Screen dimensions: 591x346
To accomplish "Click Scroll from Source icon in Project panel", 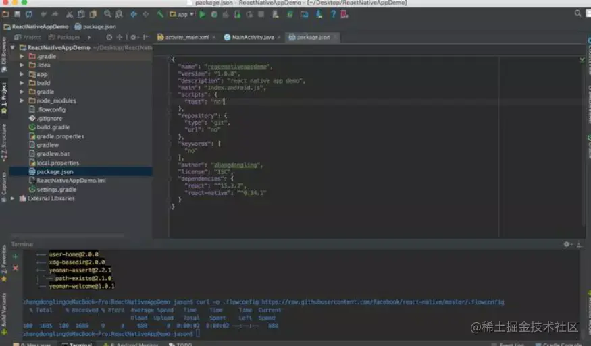I will point(109,37).
